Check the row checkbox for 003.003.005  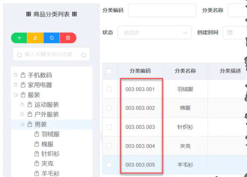(109, 165)
